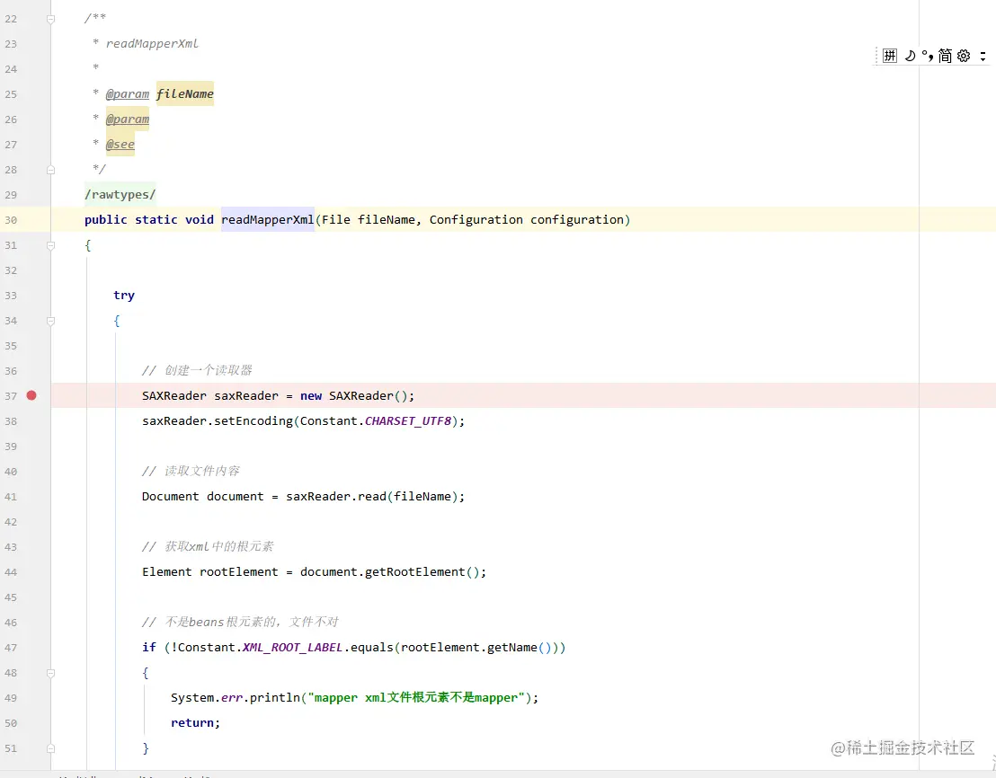Click the highlighted @see tag on line 27
Screen dimensions: 996x778
click(120, 144)
